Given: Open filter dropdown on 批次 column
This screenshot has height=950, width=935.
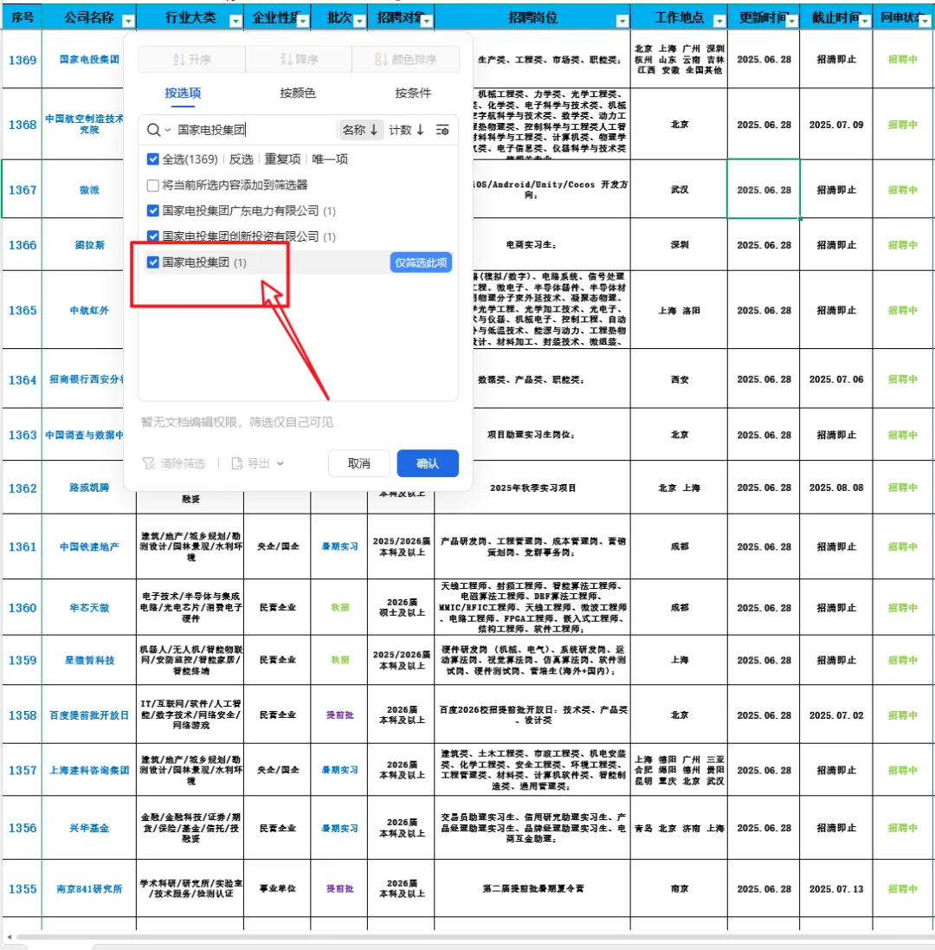Looking at the screenshot, I should [x=359, y=21].
